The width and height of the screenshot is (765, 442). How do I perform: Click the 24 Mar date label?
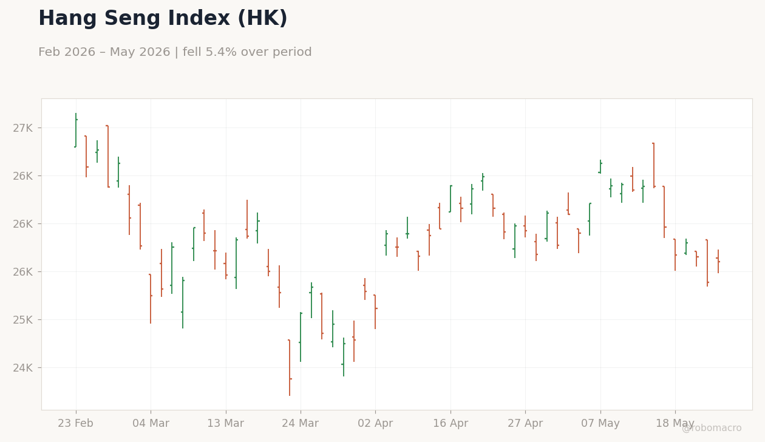[301, 424]
